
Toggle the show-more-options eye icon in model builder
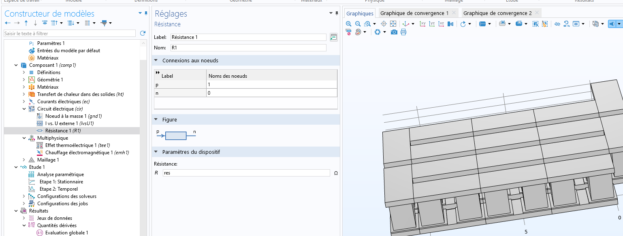[45, 23]
